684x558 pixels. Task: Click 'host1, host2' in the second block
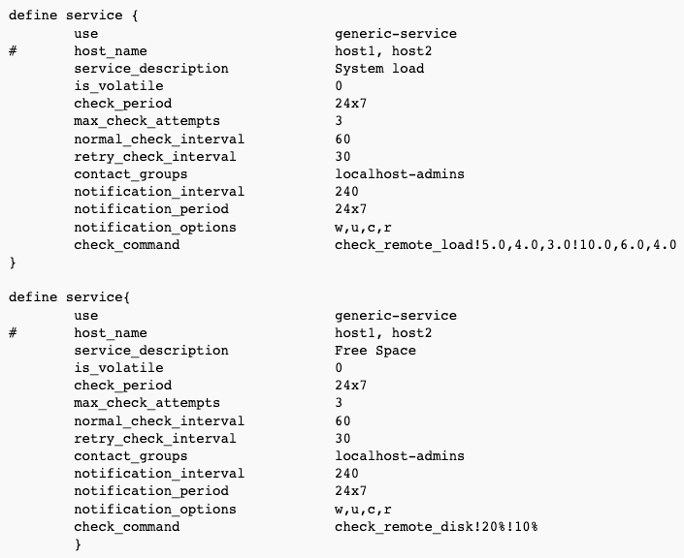click(x=383, y=333)
